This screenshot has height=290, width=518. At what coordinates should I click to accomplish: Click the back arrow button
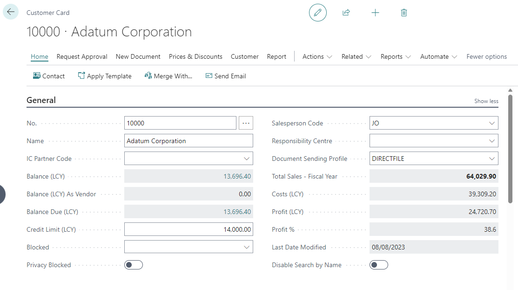(x=11, y=12)
